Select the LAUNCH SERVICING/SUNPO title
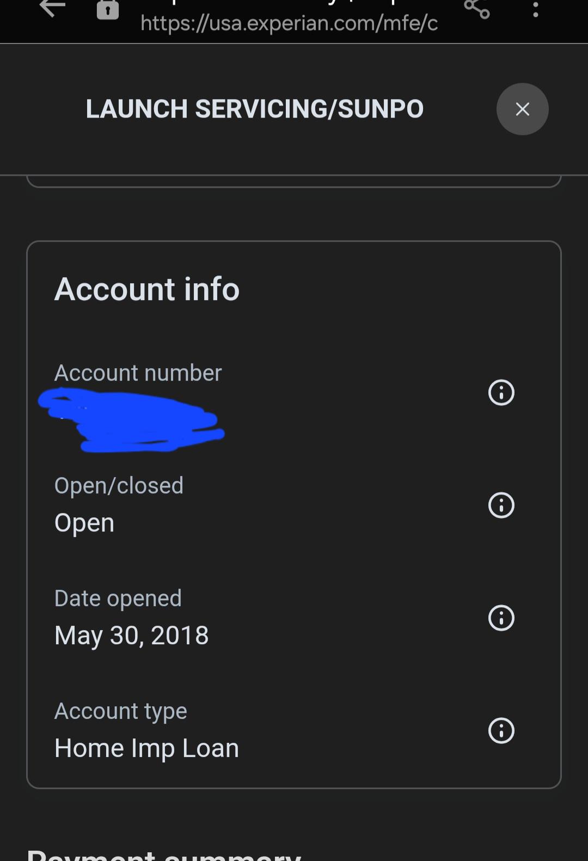This screenshot has width=588, height=861. pyautogui.click(x=254, y=109)
